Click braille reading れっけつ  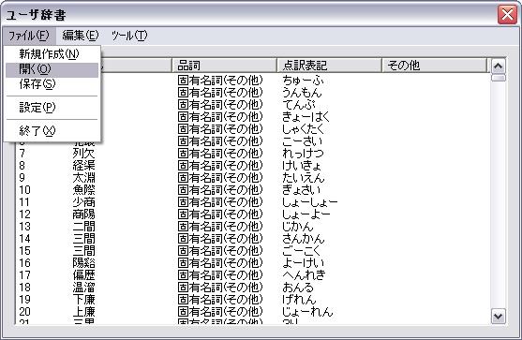303,154
